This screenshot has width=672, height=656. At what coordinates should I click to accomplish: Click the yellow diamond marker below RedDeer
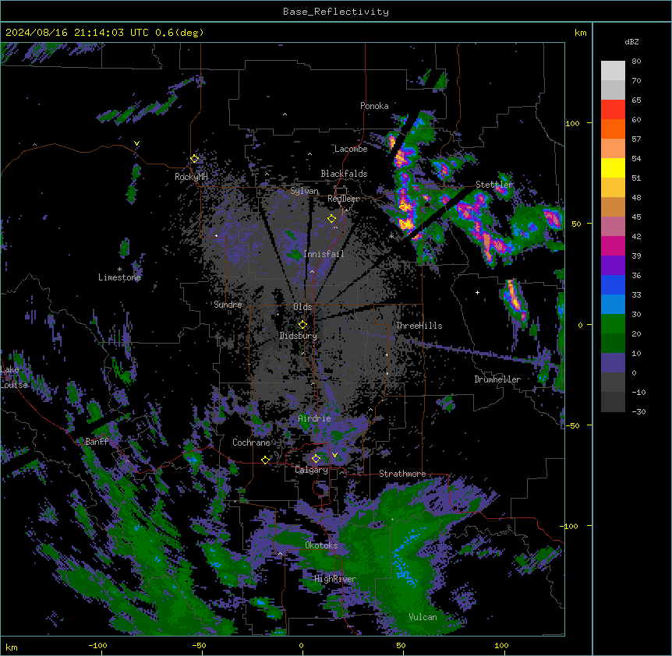[332, 219]
